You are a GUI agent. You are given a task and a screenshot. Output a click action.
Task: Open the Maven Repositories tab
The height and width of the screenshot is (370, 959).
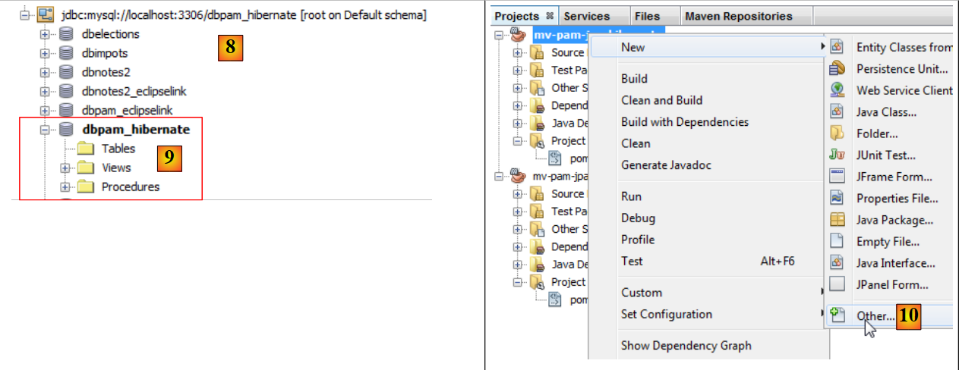(738, 16)
